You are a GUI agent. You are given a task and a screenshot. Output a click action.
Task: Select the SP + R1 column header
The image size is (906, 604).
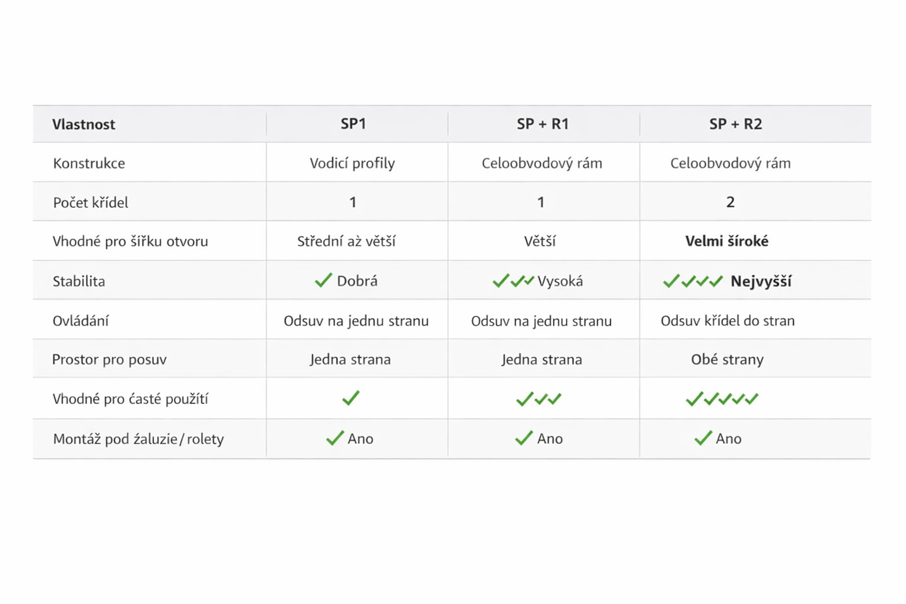tap(543, 124)
